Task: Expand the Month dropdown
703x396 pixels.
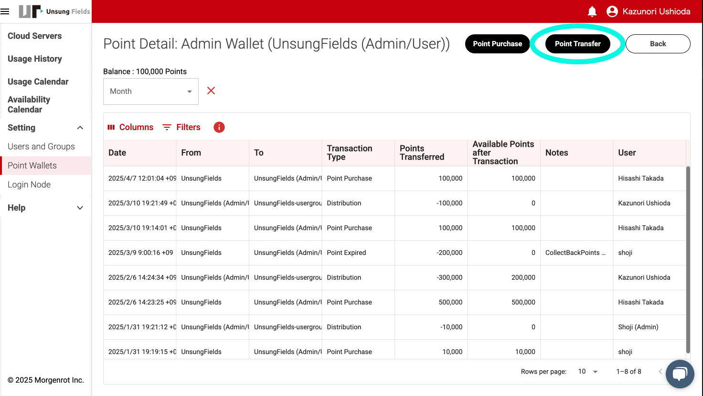Action: pyautogui.click(x=150, y=91)
